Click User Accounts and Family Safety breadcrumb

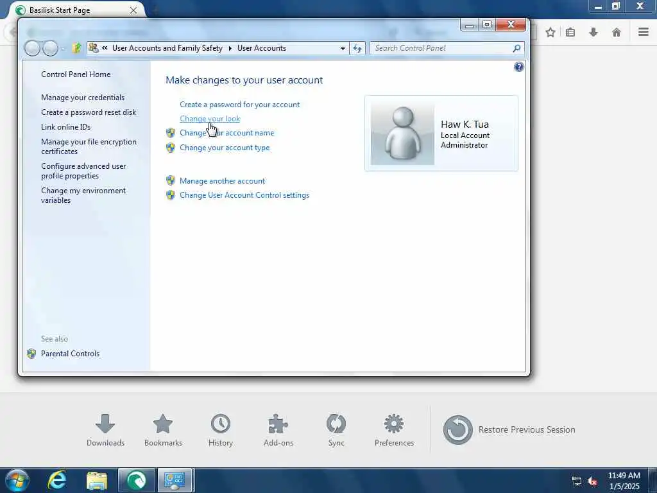pos(167,48)
